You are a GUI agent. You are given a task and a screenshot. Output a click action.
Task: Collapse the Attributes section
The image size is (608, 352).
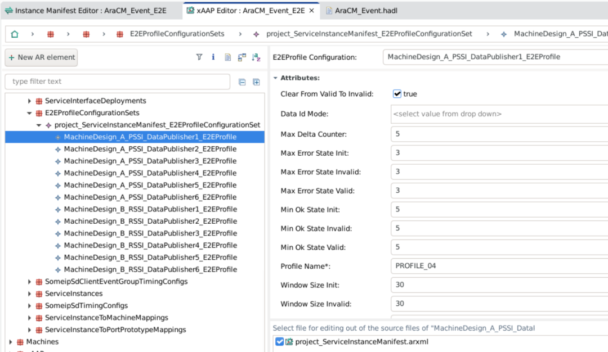coord(275,78)
